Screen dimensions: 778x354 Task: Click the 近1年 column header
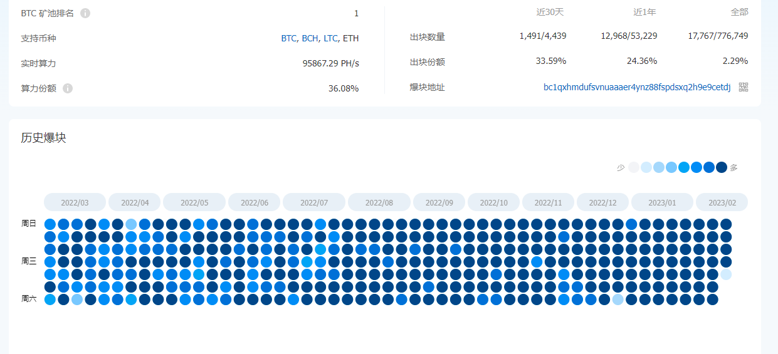click(644, 12)
